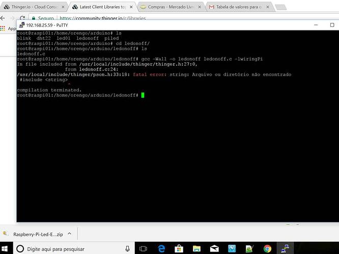Click the Cortana circle icon
The image size is (339, 254).
point(20,249)
